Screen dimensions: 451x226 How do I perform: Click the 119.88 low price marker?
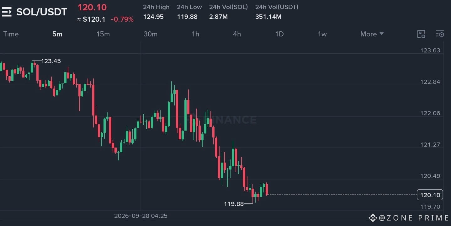coord(234,204)
